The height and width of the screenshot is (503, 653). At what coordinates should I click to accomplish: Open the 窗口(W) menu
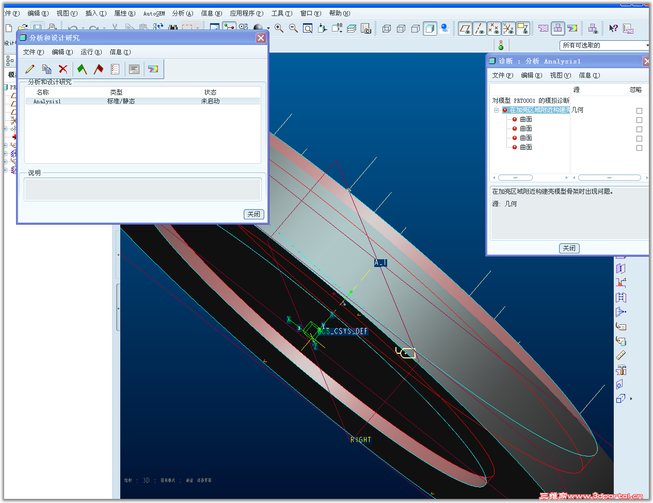311,13
